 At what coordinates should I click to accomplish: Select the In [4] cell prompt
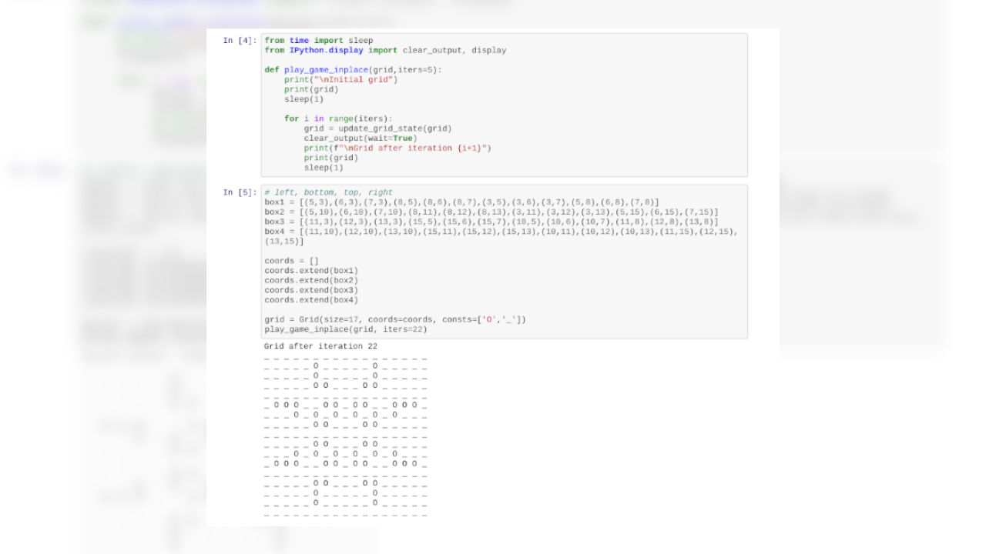click(240, 41)
